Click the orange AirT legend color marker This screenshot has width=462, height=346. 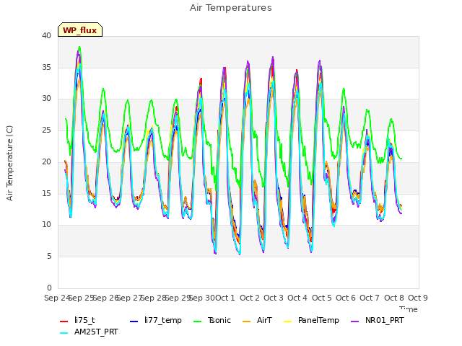coord(246,321)
